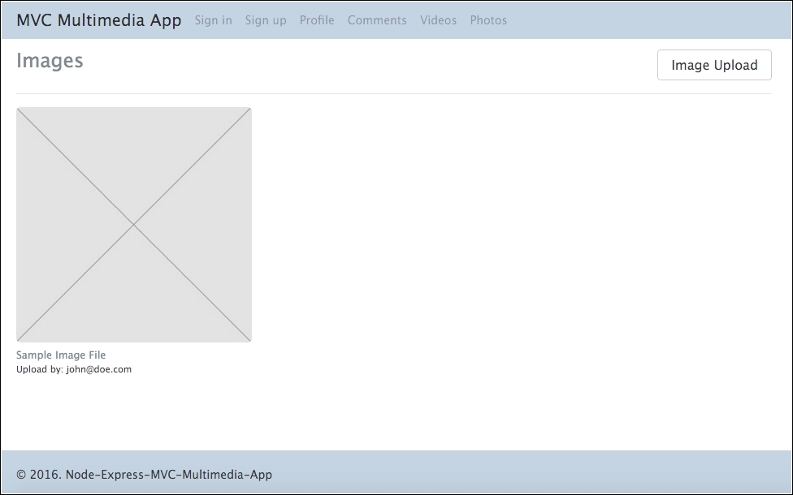Select Photos in the navigation bar
This screenshot has height=495, width=793.
coord(488,20)
